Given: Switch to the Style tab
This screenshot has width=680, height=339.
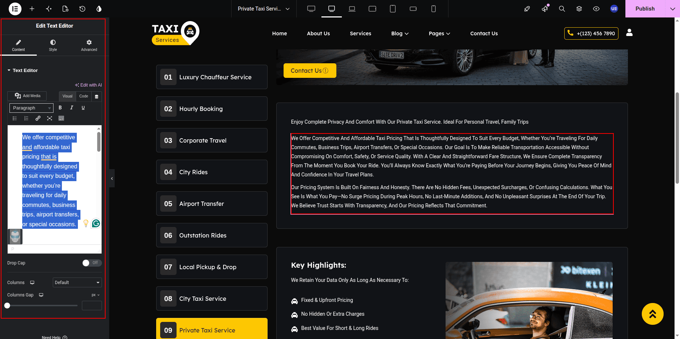Looking at the screenshot, I should [x=53, y=45].
